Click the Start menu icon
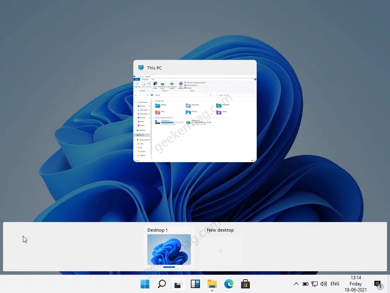Screen dimensions: 390x293 (x=145, y=284)
